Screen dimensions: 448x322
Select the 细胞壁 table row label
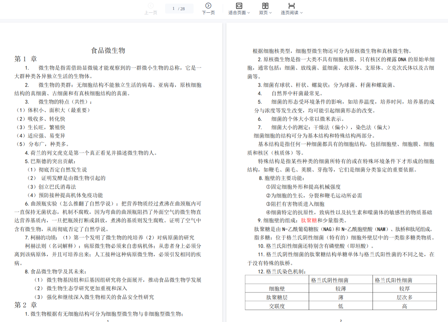coord(277,289)
